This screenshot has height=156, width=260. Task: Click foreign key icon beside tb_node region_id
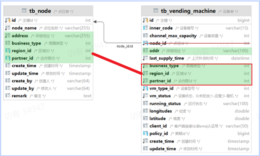8,51
